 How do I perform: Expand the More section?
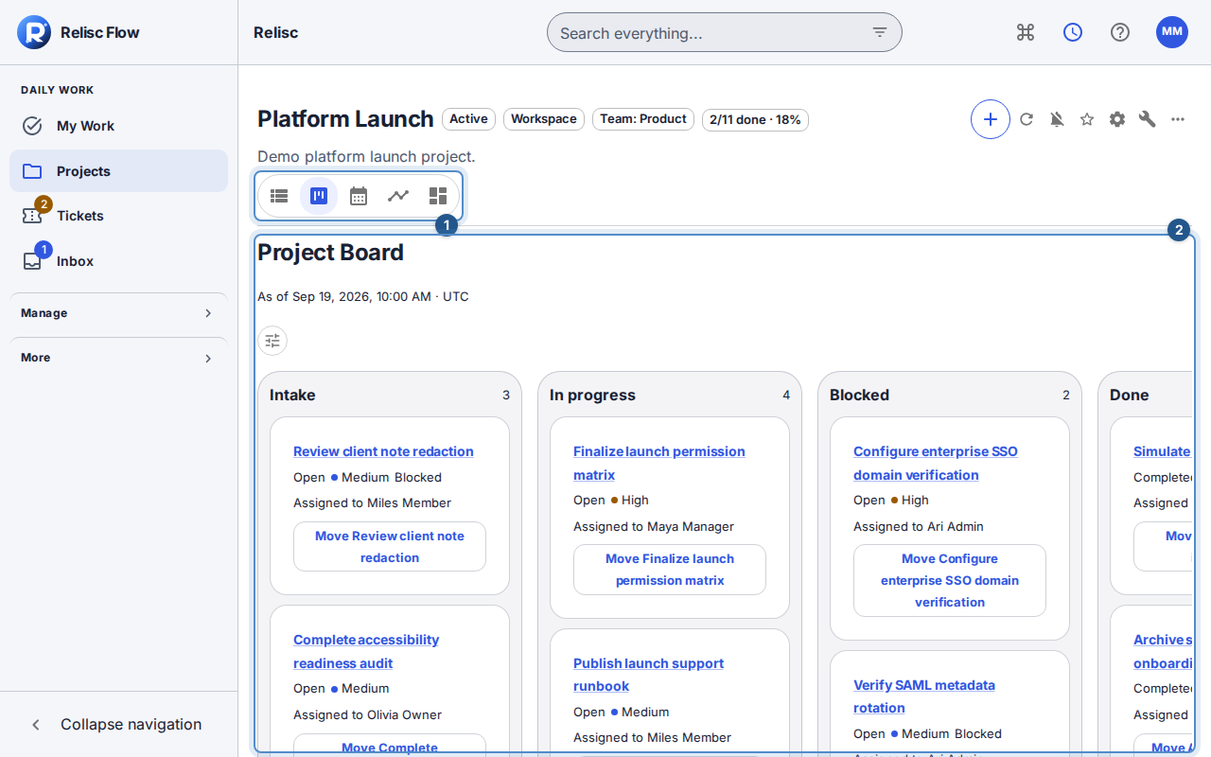pyautogui.click(x=118, y=358)
